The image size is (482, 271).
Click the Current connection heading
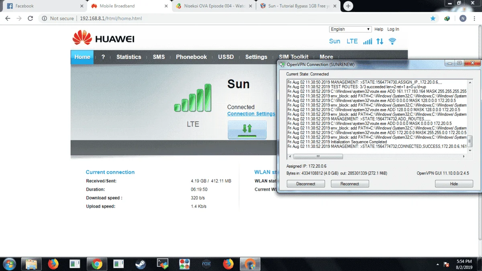110,172
